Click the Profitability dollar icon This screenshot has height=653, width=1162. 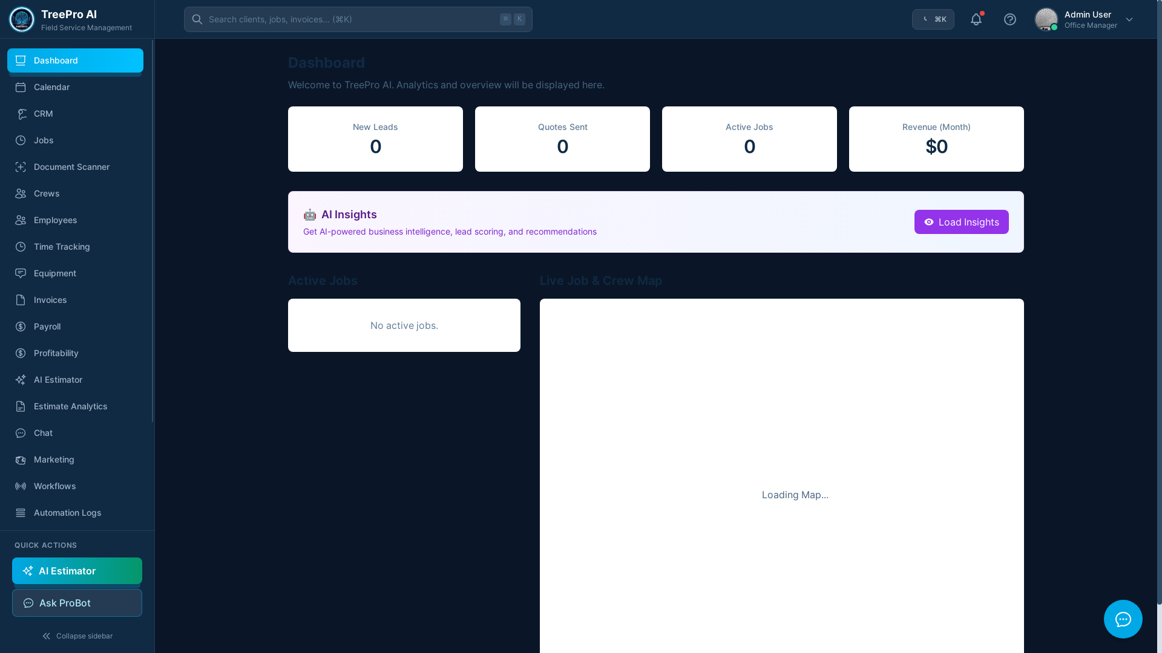21,353
